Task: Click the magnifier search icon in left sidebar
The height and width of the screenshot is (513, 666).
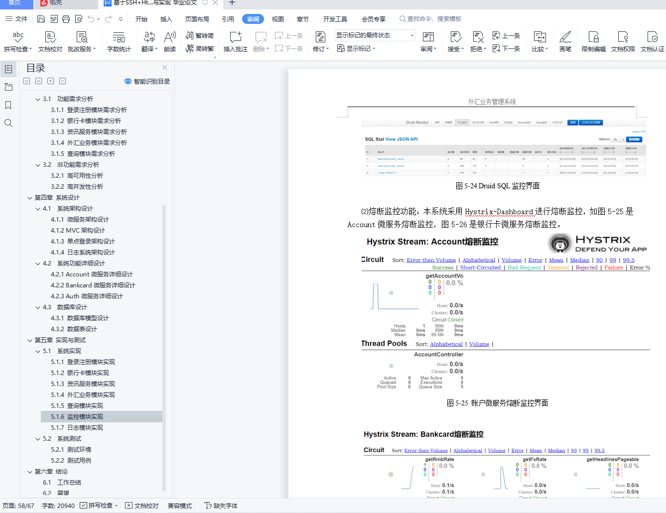Action: [x=8, y=123]
